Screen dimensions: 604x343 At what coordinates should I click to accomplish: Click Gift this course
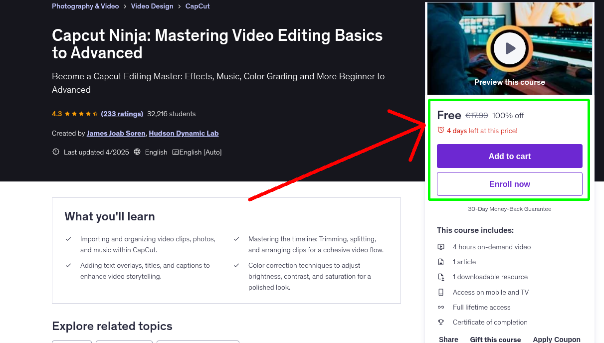(495, 339)
